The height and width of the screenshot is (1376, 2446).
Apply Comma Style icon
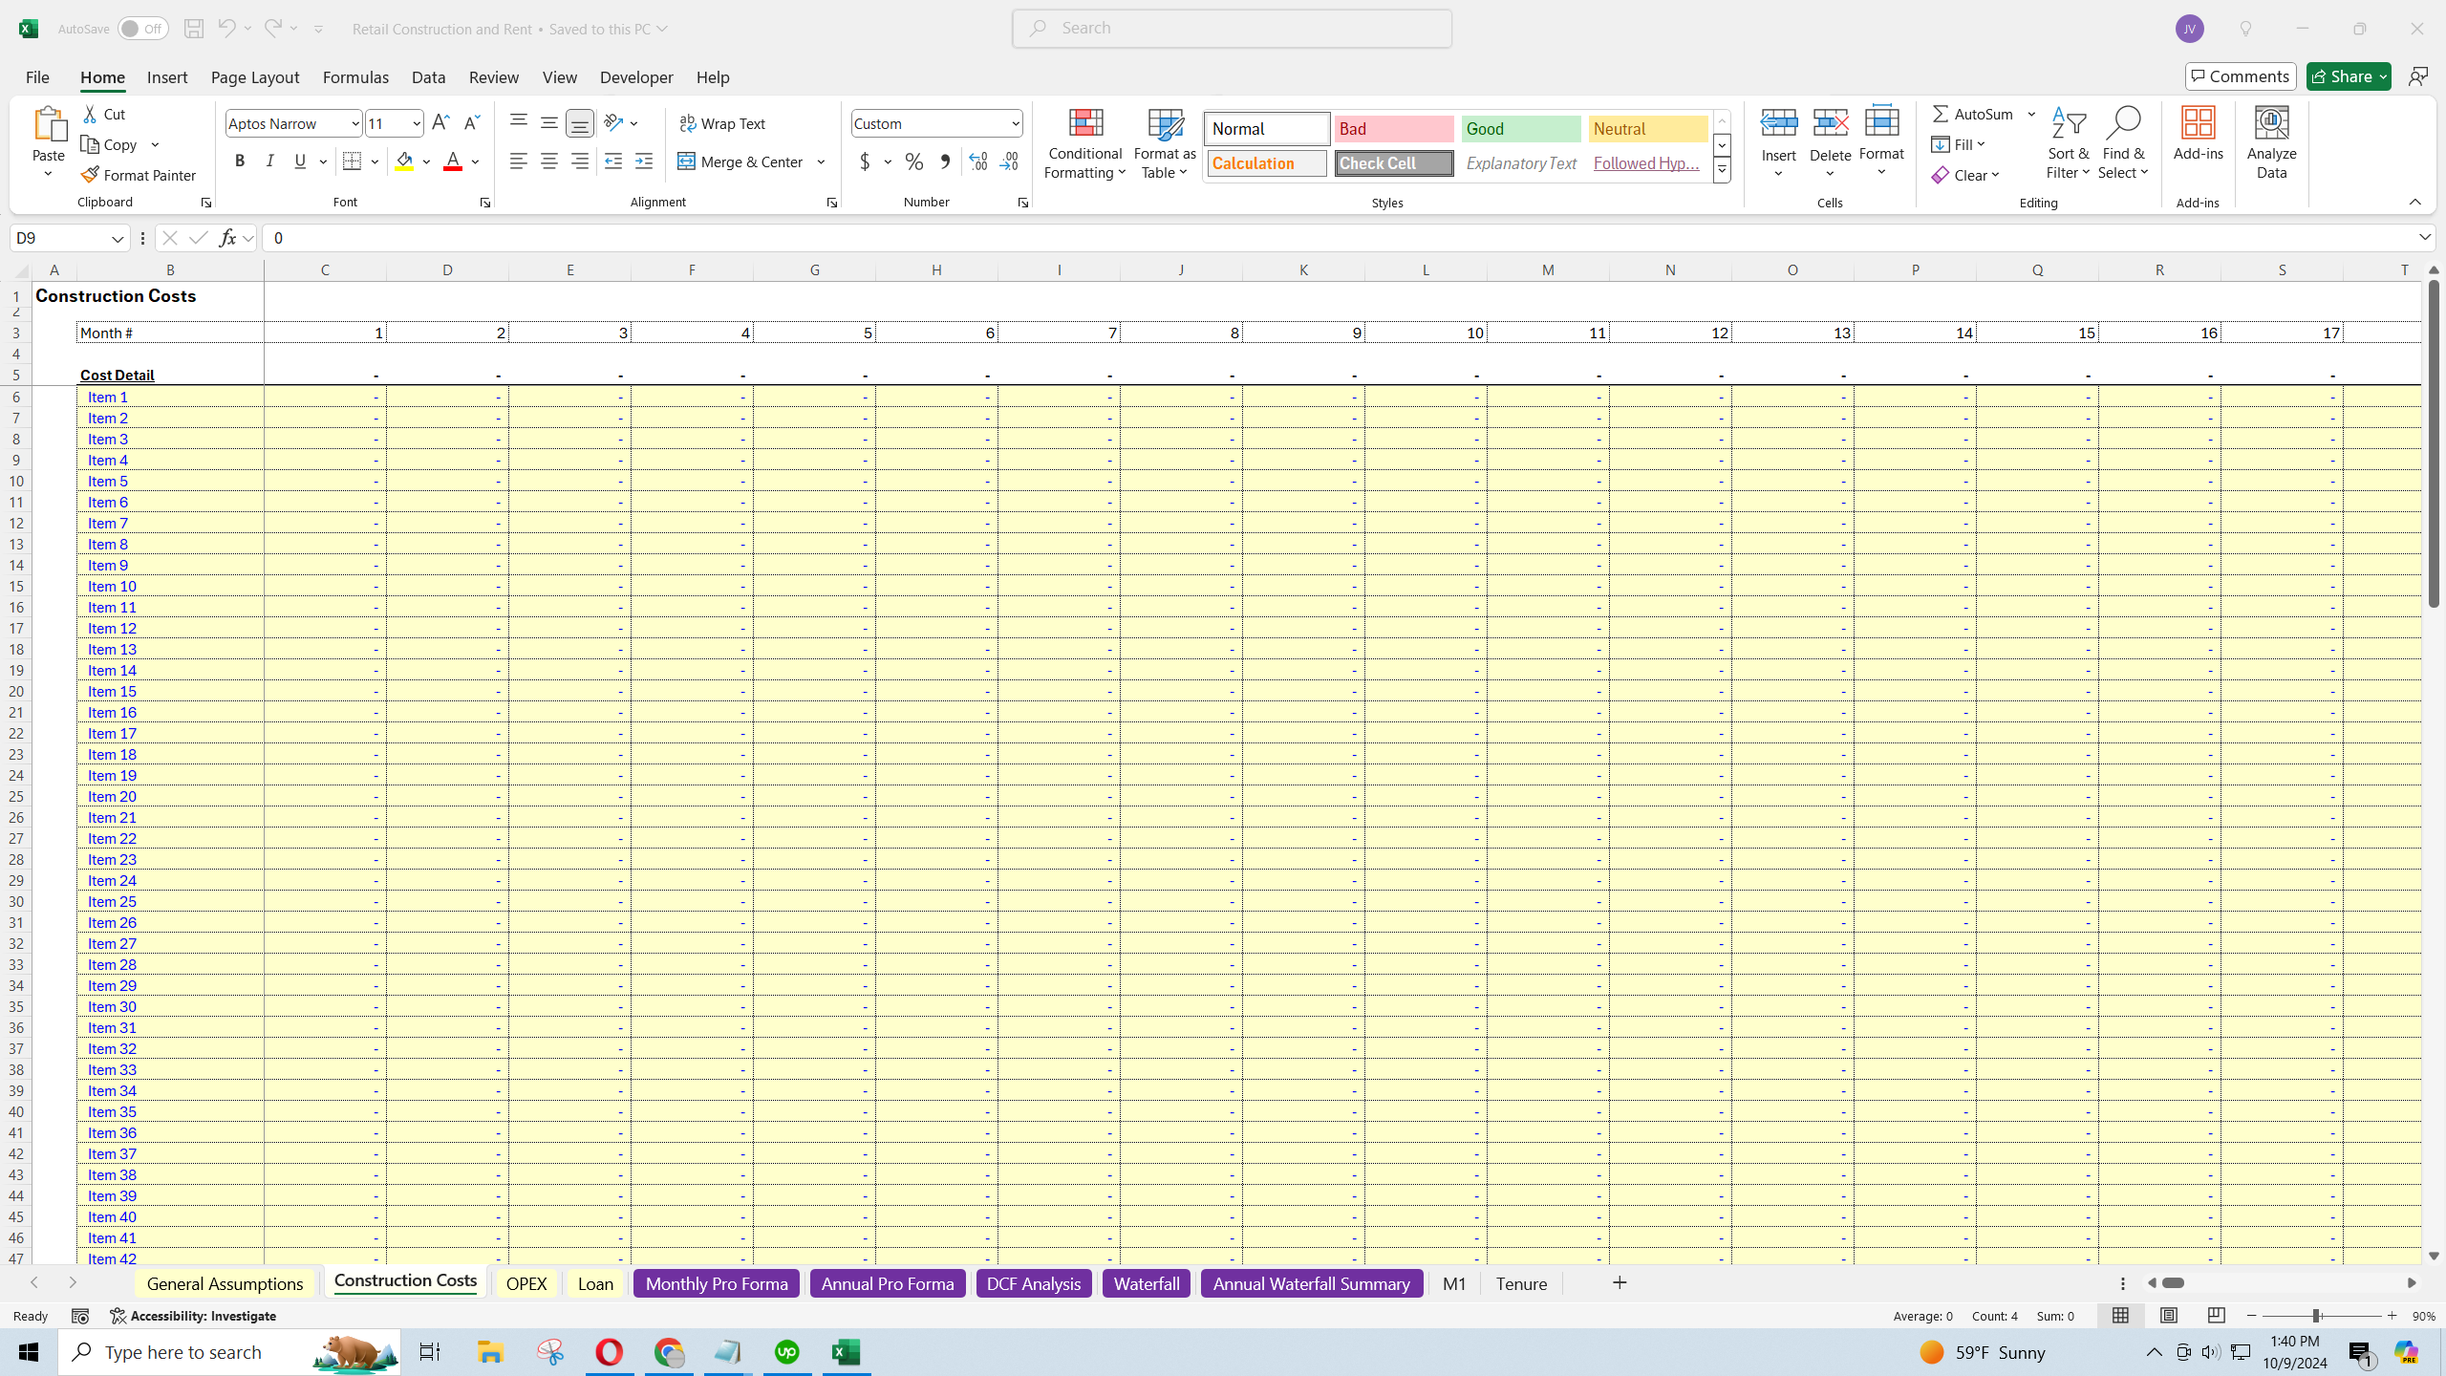point(945,161)
